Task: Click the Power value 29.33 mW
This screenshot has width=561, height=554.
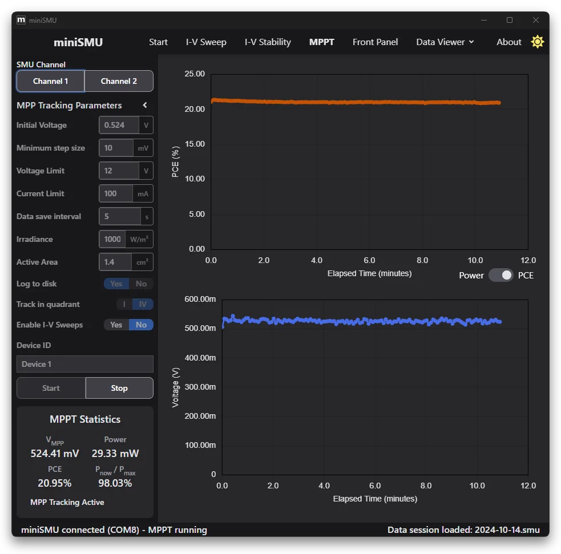Action: (115, 454)
